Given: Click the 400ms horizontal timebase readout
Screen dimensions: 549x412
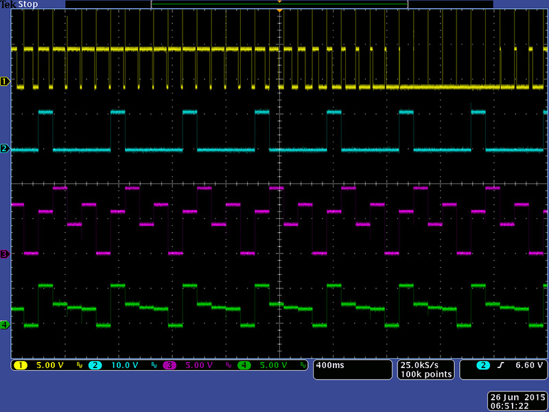Looking at the screenshot, I should click(x=331, y=365).
